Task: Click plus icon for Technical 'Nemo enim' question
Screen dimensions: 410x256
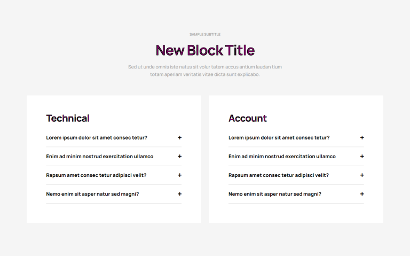Action: (179, 194)
